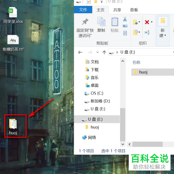
Task: Select the highlighted U 盘 (E:) root node
Action: point(97,119)
